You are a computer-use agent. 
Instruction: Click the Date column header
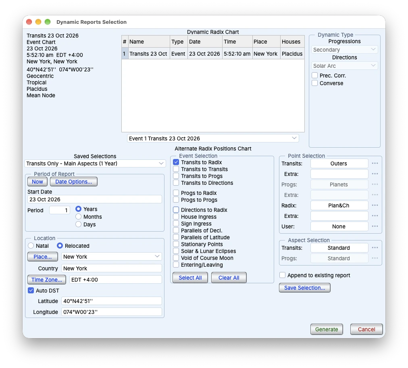[x=205, y=42]
